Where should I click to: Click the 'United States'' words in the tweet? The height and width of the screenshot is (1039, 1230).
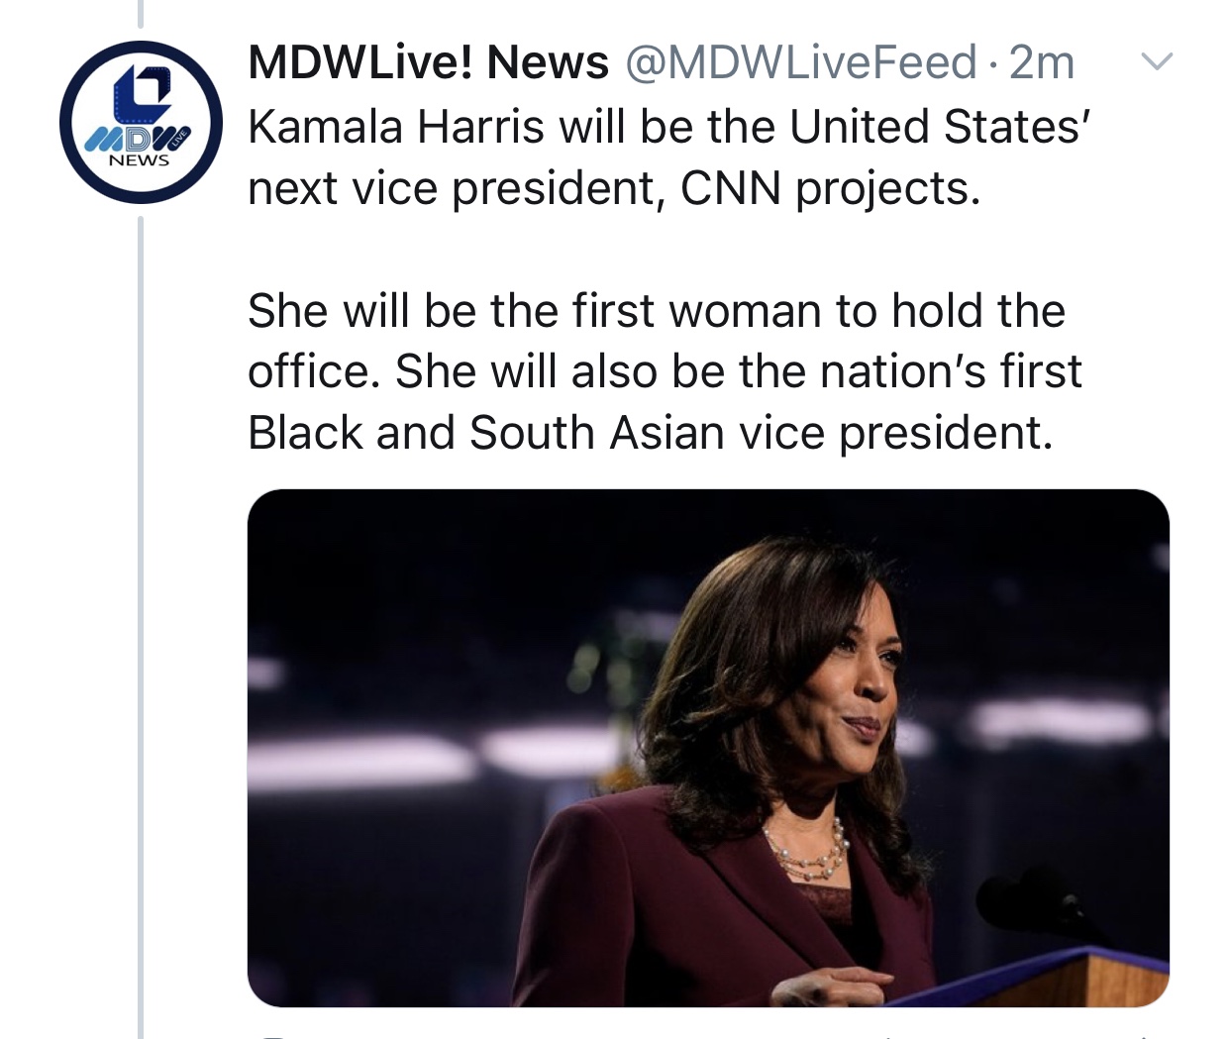[x=939, y=127]
